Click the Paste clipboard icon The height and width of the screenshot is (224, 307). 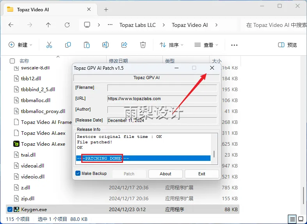pyautogui.click(x=87, y=45)
